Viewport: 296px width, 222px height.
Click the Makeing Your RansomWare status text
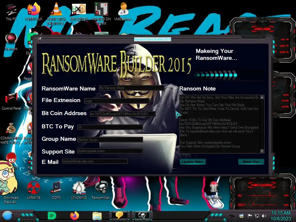216,54
